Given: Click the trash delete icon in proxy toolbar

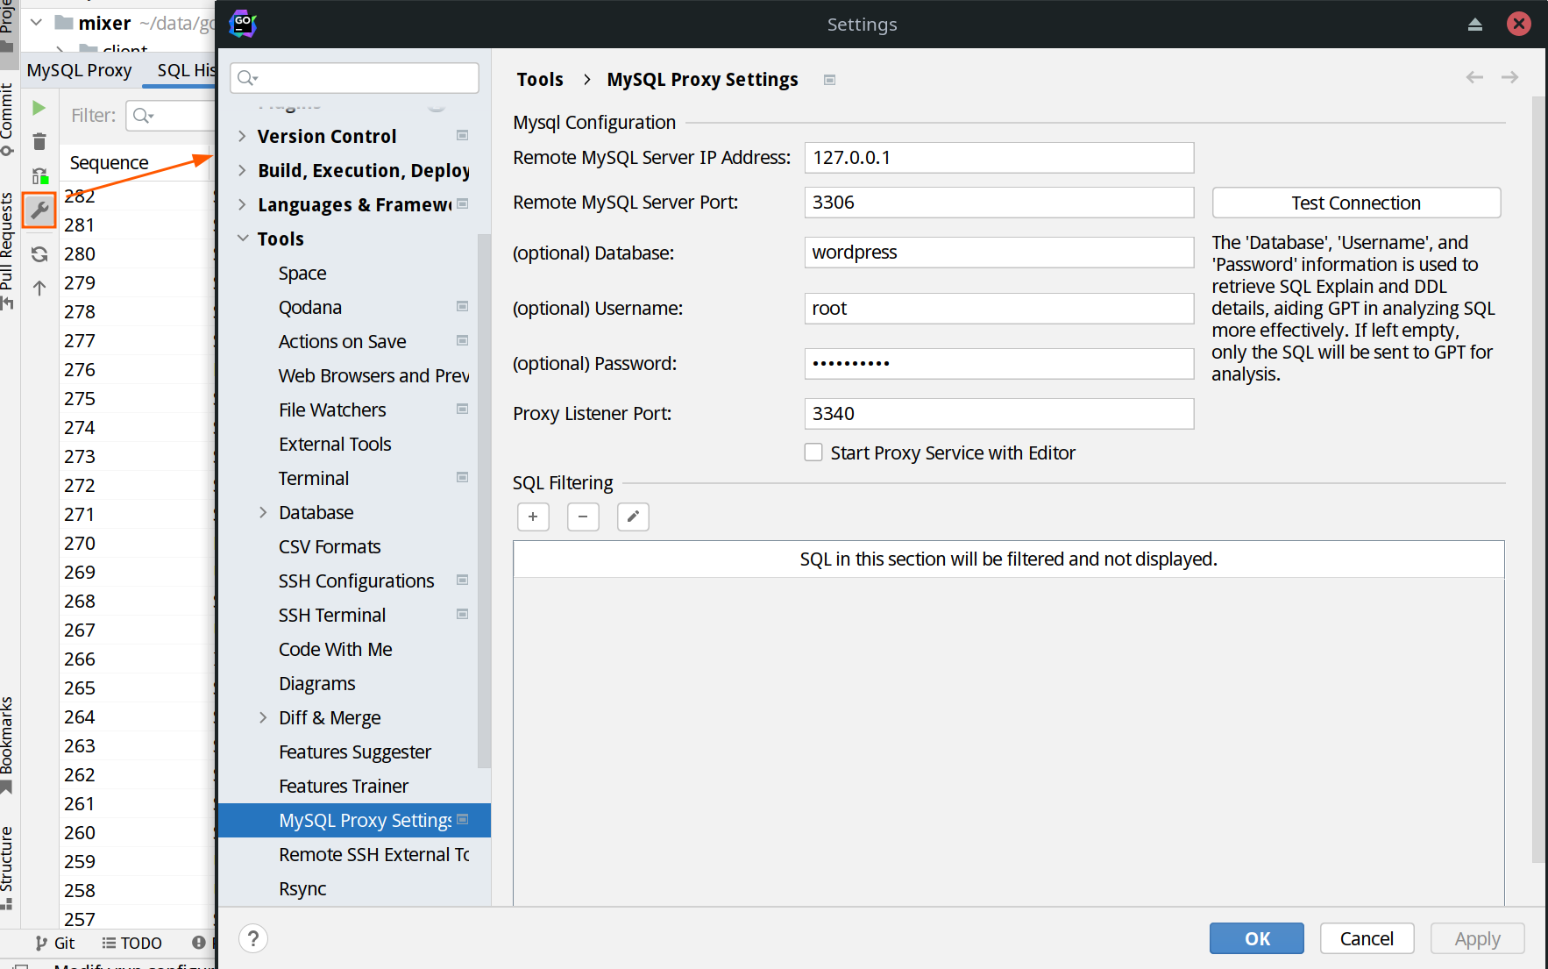Looking at the screenshot, I should click(x=39, y=142).
